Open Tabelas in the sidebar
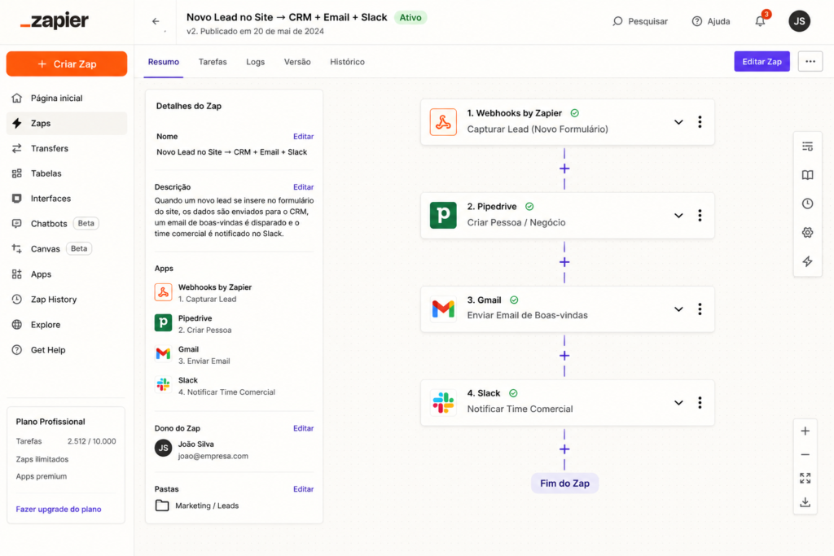Viewport: 834px width, 556px height. coord(67,173)
